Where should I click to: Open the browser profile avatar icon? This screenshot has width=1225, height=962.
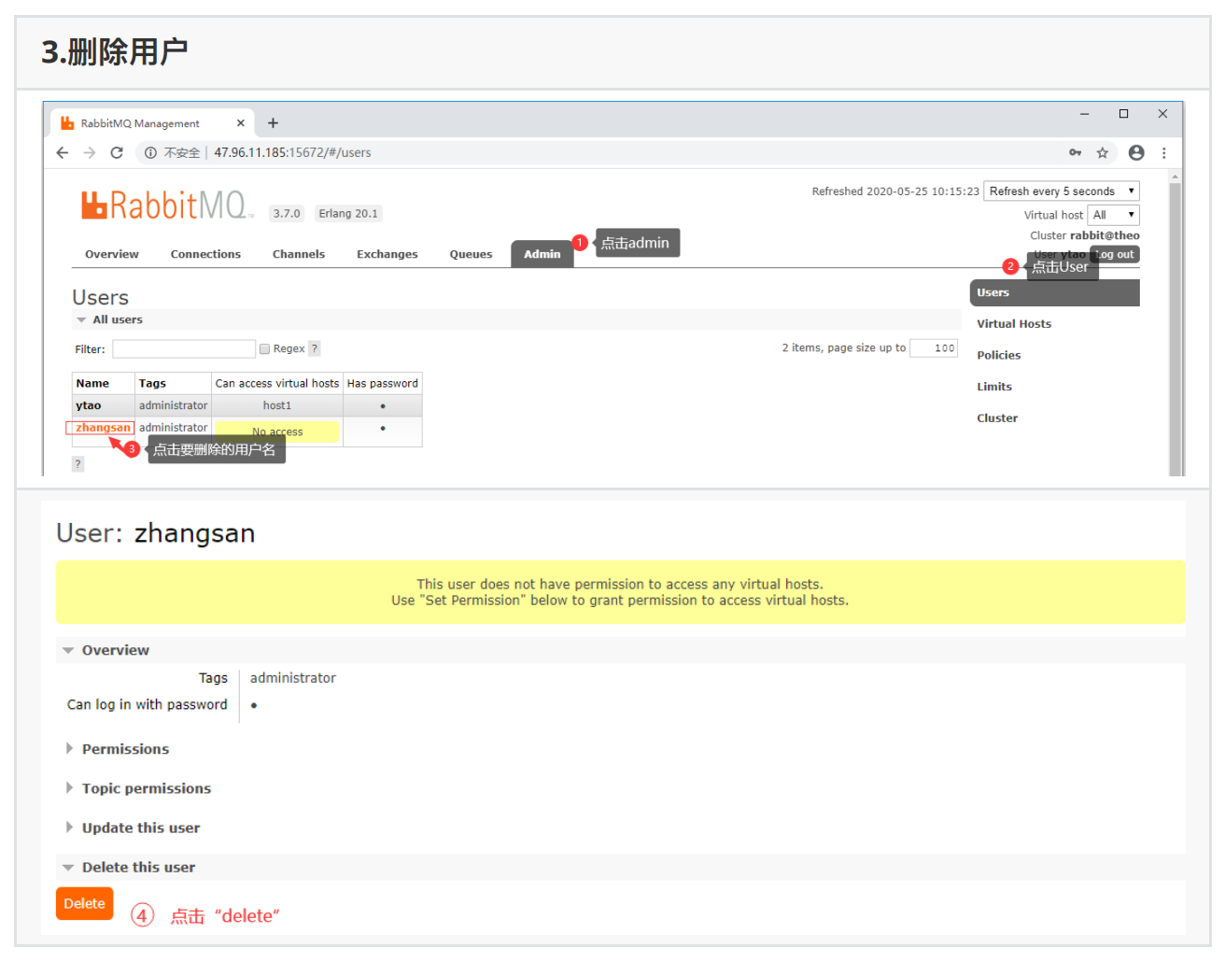[1136, 153]
